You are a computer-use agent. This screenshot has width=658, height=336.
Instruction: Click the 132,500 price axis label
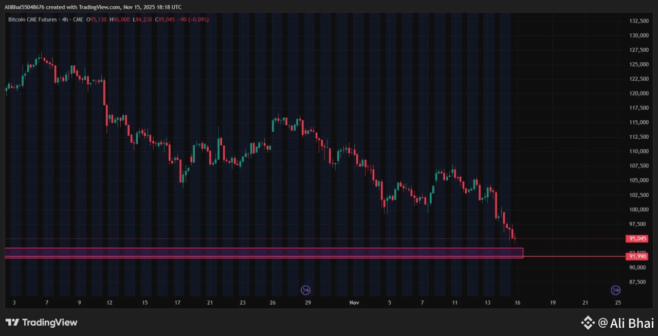[638, 21]
